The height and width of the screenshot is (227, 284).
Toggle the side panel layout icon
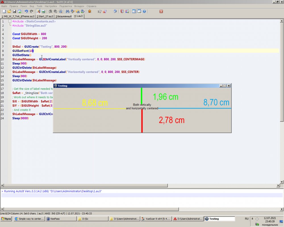click(134, 11)
